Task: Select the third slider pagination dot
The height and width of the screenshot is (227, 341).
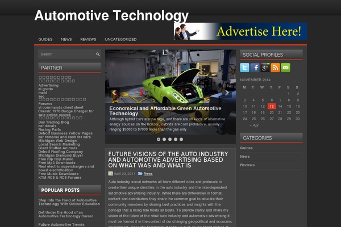Action: (170, 139)
